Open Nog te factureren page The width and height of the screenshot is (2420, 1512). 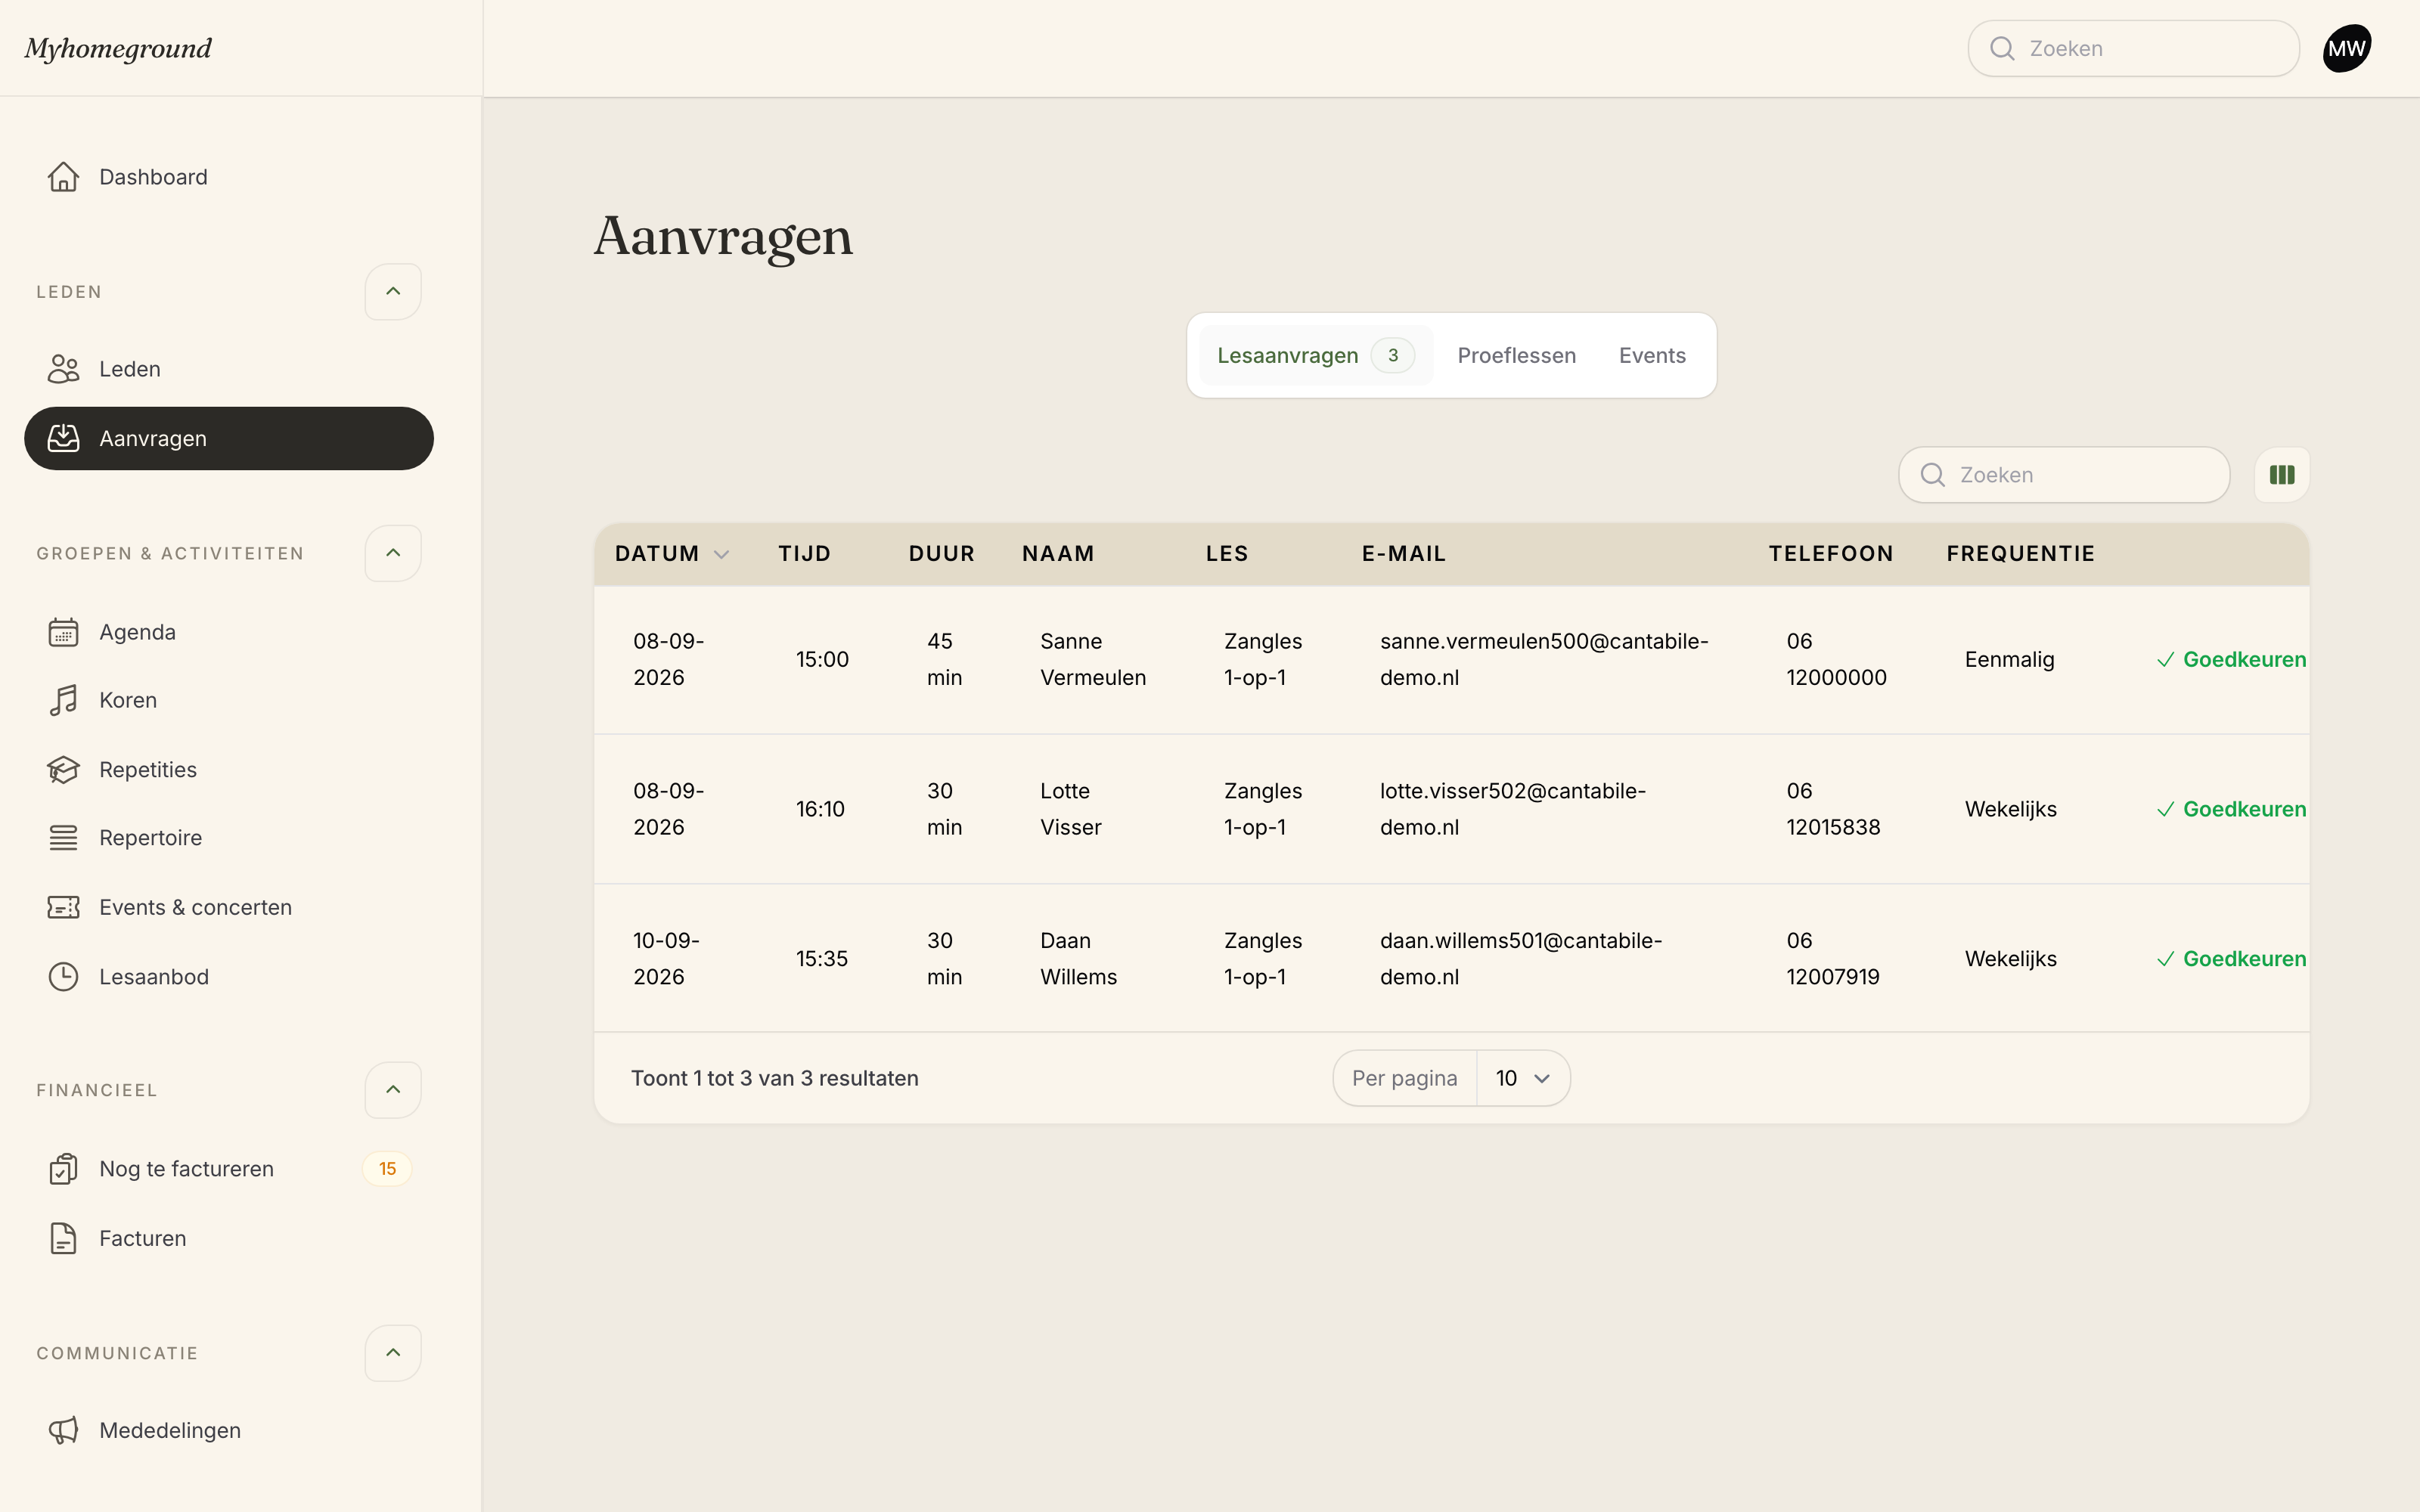click(229, 1169)
